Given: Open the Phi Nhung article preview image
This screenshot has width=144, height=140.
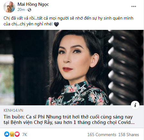Looking at the screenshot, I should (72, 67).
